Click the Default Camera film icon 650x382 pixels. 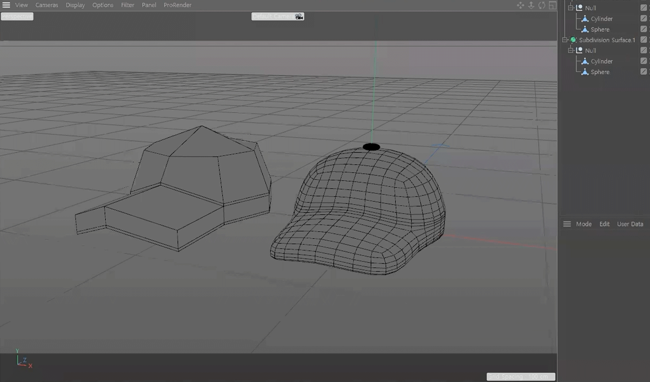point(299,16)
